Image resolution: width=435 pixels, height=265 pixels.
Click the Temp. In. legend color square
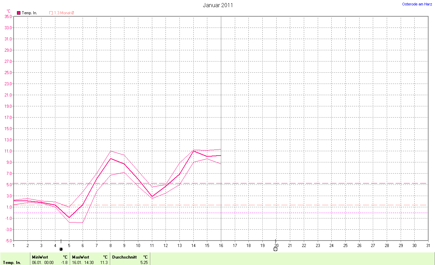tap(19, 13)
